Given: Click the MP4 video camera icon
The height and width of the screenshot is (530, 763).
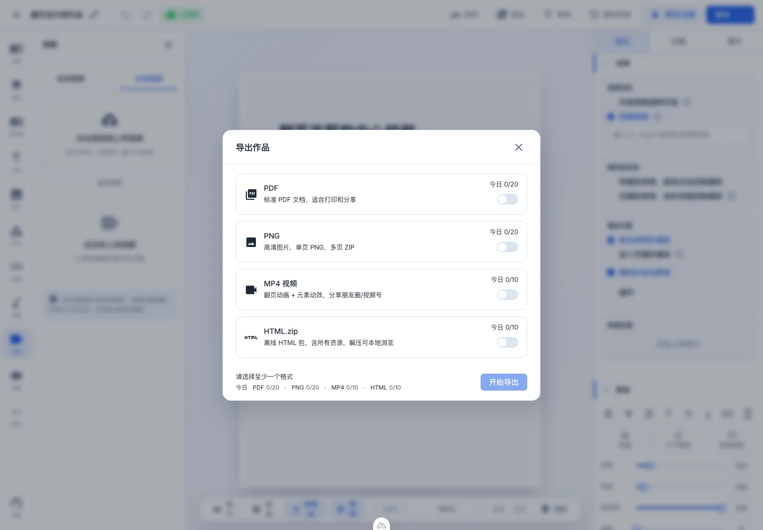Looking at the screenshot, I should coord(251,290).
